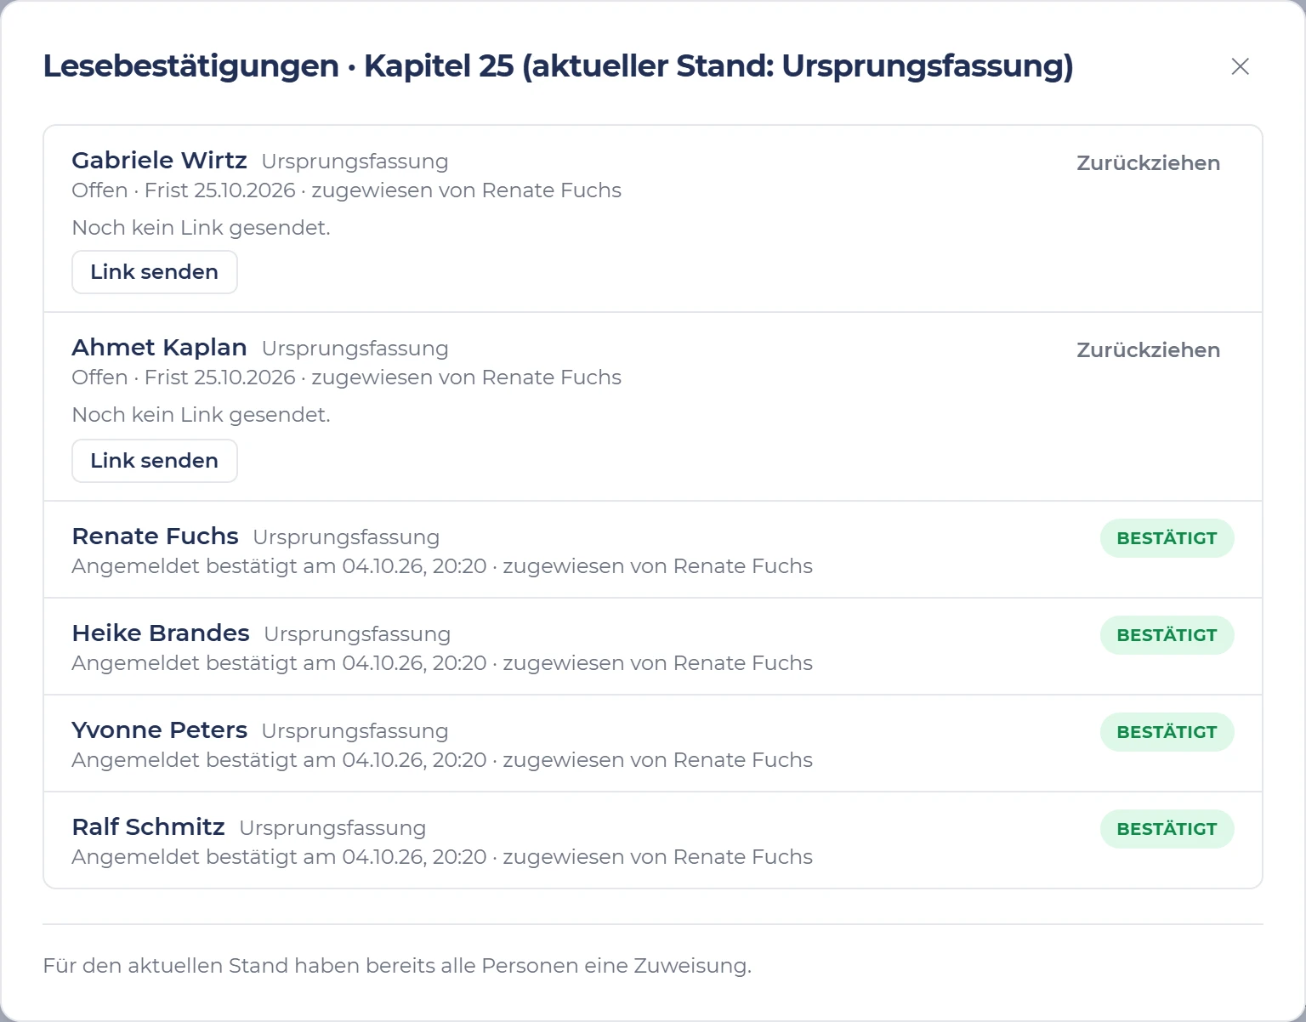Click the confirmation timestamp line under Ralf Schmitz

442,857
